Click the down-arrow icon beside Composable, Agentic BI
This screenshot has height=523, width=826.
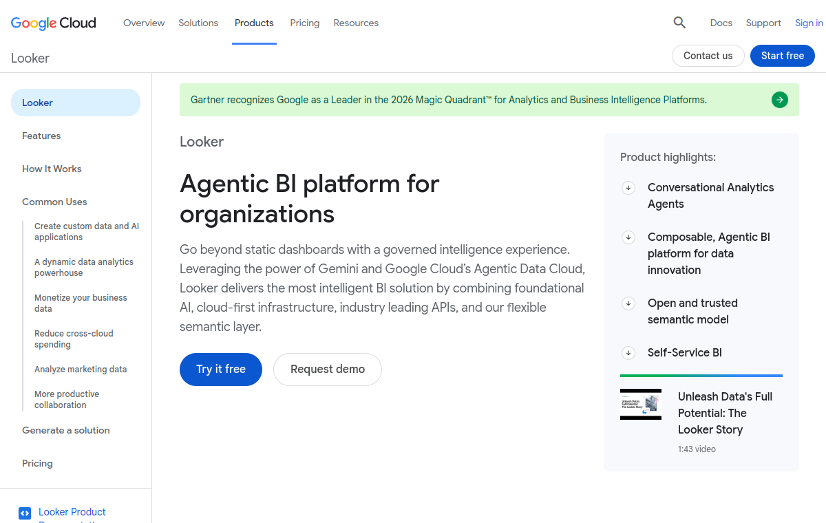(628, 237)
